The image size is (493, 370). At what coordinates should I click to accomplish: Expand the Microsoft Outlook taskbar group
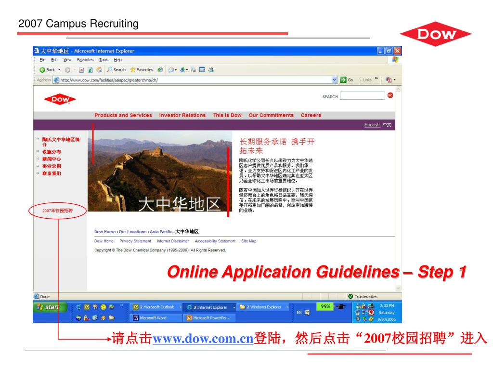pos(180,307)
